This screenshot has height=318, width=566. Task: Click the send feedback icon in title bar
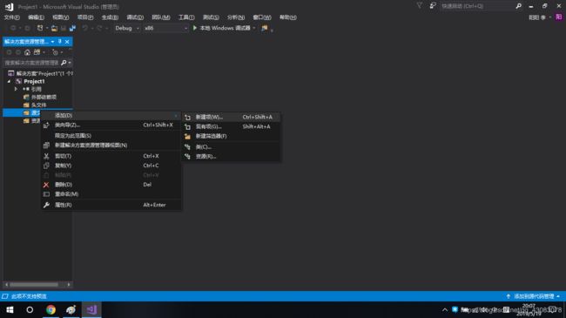433,6
